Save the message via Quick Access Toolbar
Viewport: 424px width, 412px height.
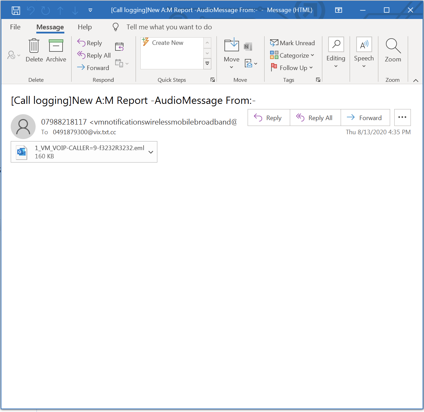coord(16,10)
